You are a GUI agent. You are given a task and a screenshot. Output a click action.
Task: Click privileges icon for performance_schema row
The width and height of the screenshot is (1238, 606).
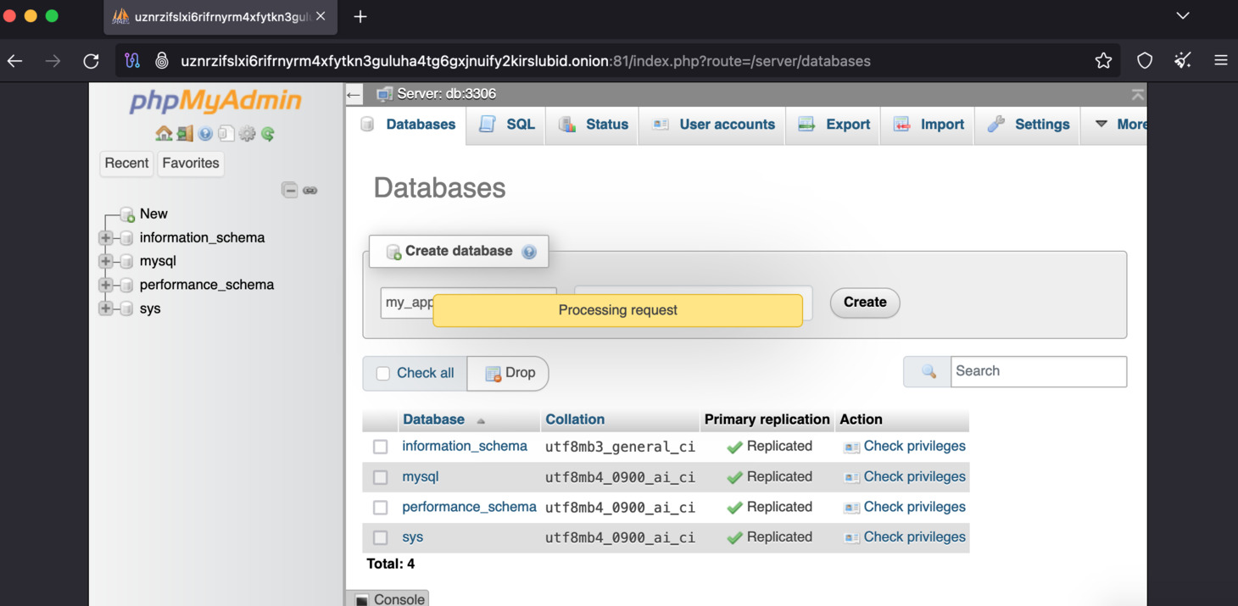(x=851, y=508)
